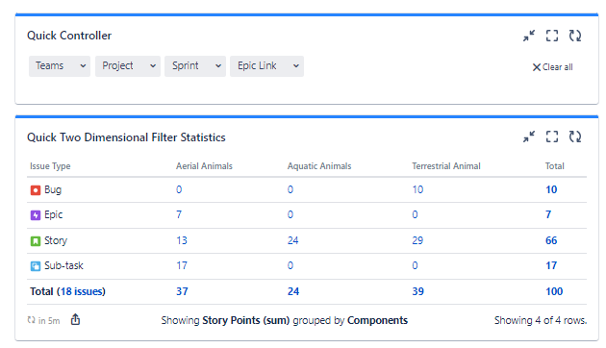
Task: Click the Bug issue type icon
Action: [x=36, y=190]
